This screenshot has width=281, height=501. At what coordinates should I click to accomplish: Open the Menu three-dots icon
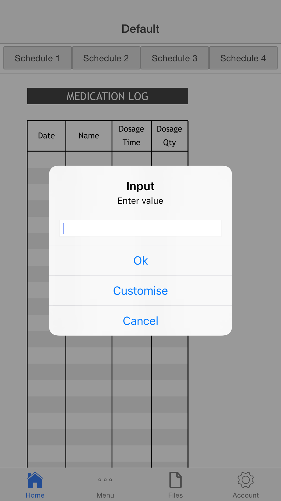pos(105,480)
